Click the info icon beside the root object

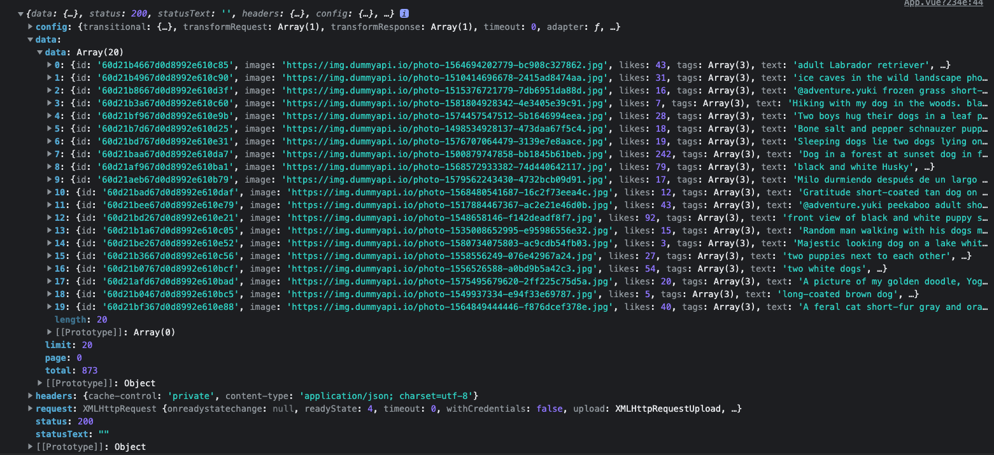click(404, 13)
